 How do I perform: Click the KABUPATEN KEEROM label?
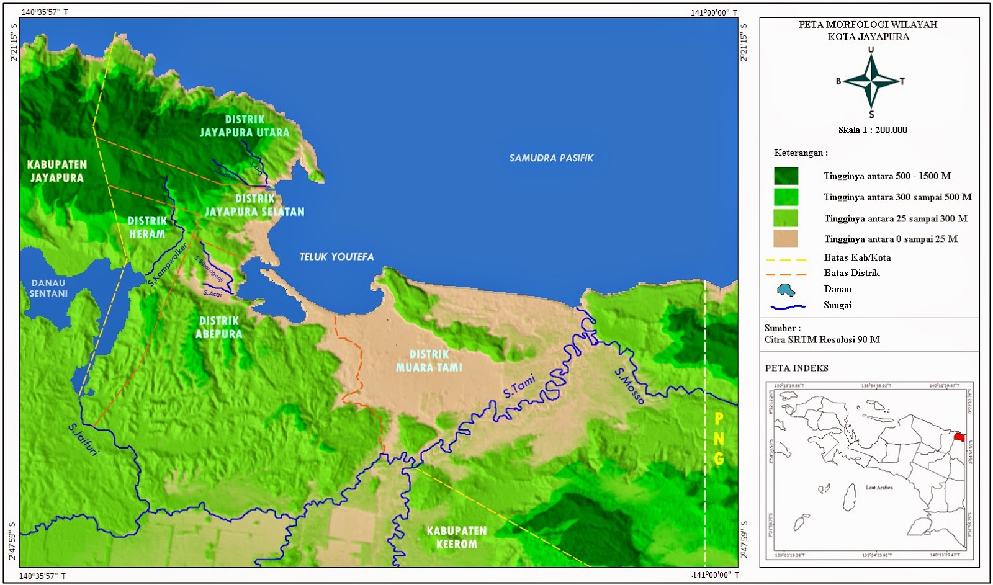click(456, 537)
